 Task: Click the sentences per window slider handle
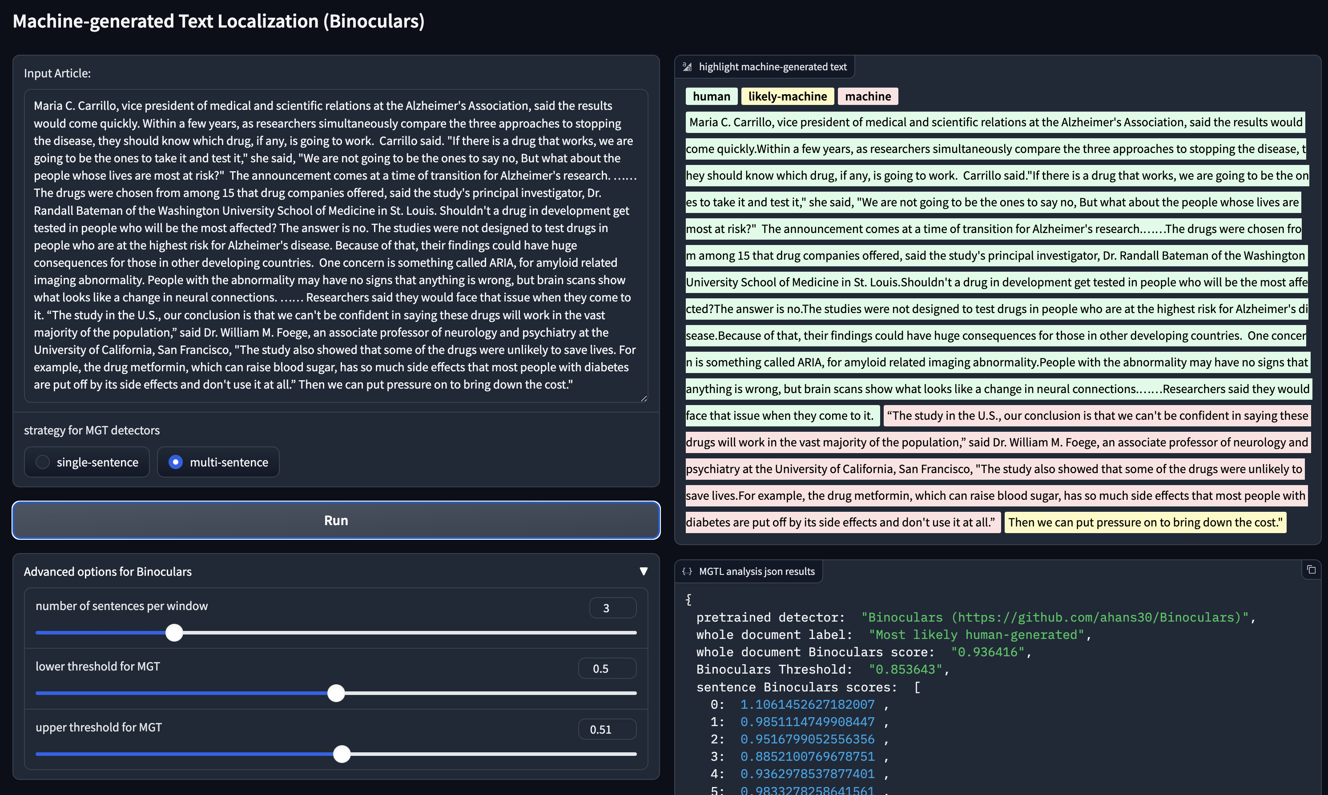coord(174,633)
